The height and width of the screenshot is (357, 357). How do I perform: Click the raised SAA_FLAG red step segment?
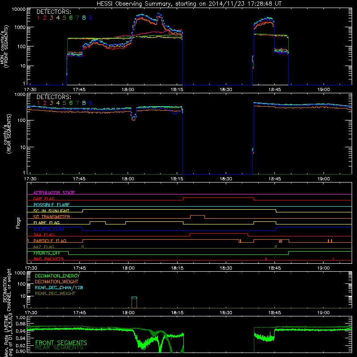219,233
